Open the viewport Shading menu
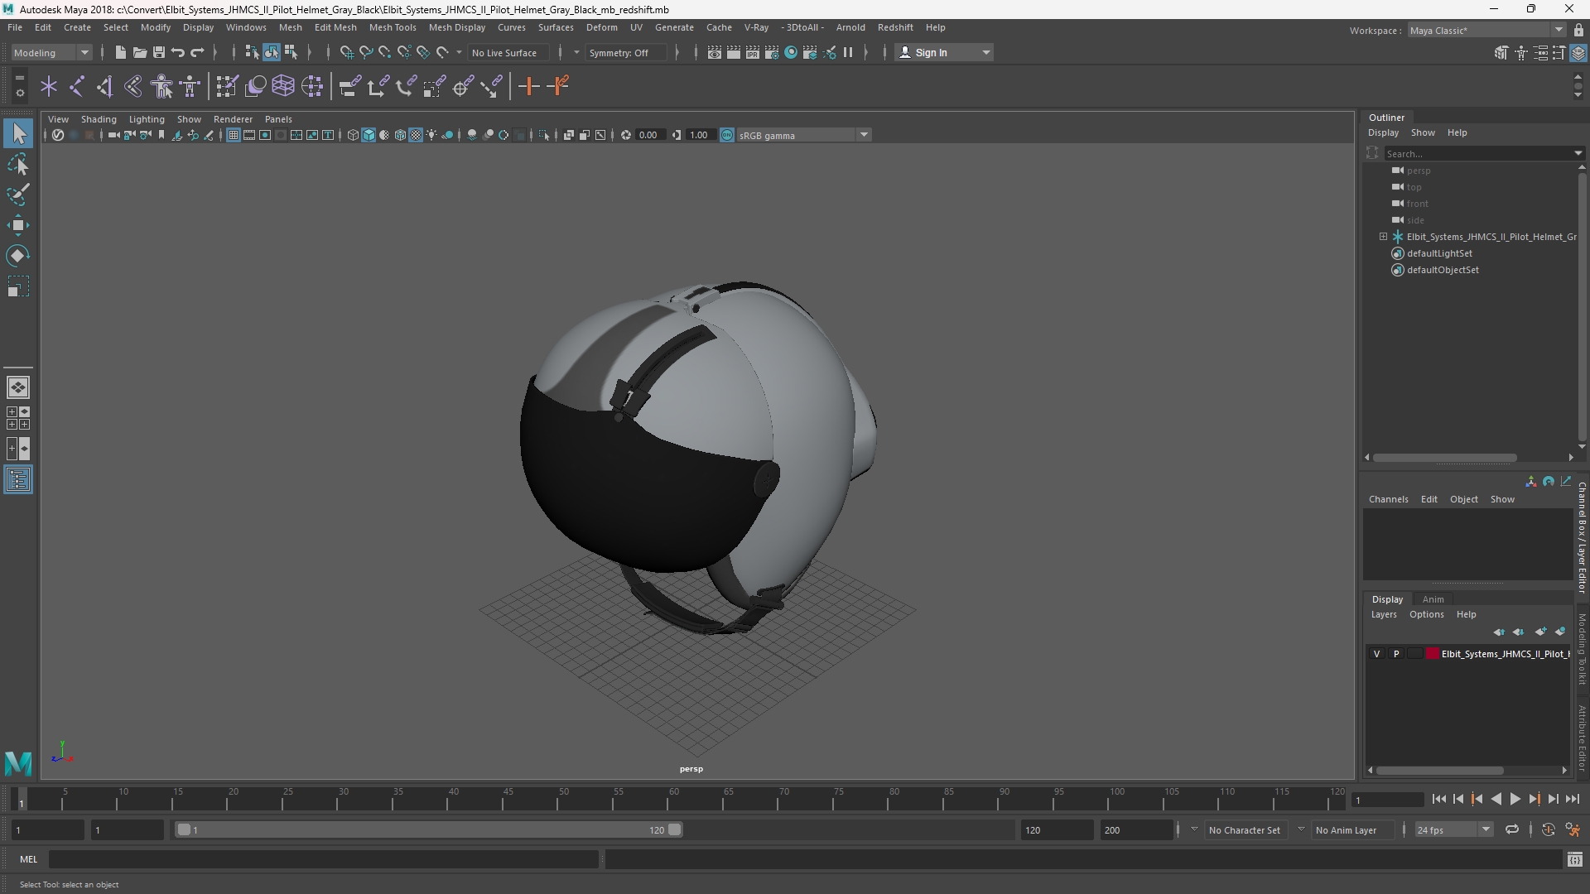 pyautogui.click(x=99, y=119)
